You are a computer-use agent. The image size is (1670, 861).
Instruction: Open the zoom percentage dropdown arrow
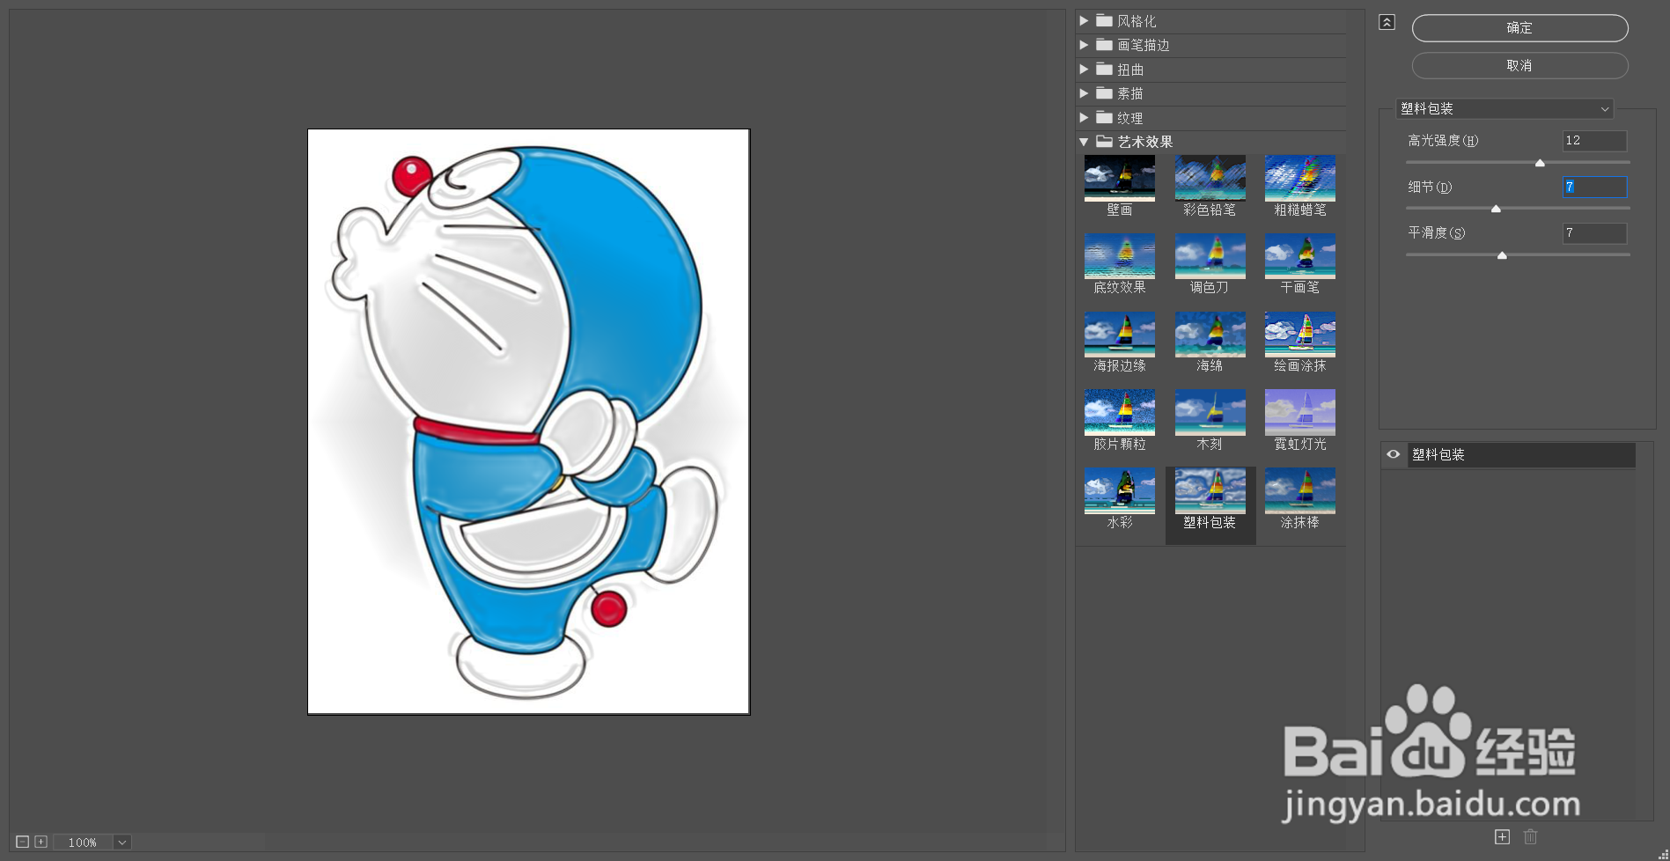pyautogui.click(x=122, y=842)
